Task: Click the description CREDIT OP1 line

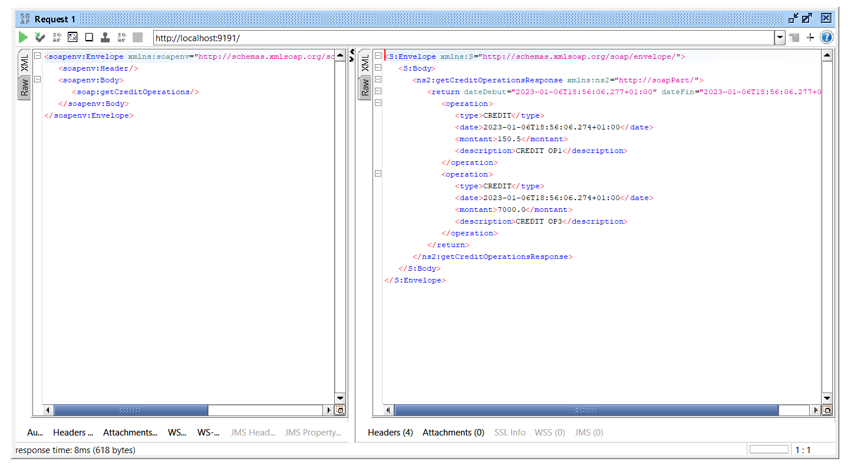Action: (x=541, y=151)
